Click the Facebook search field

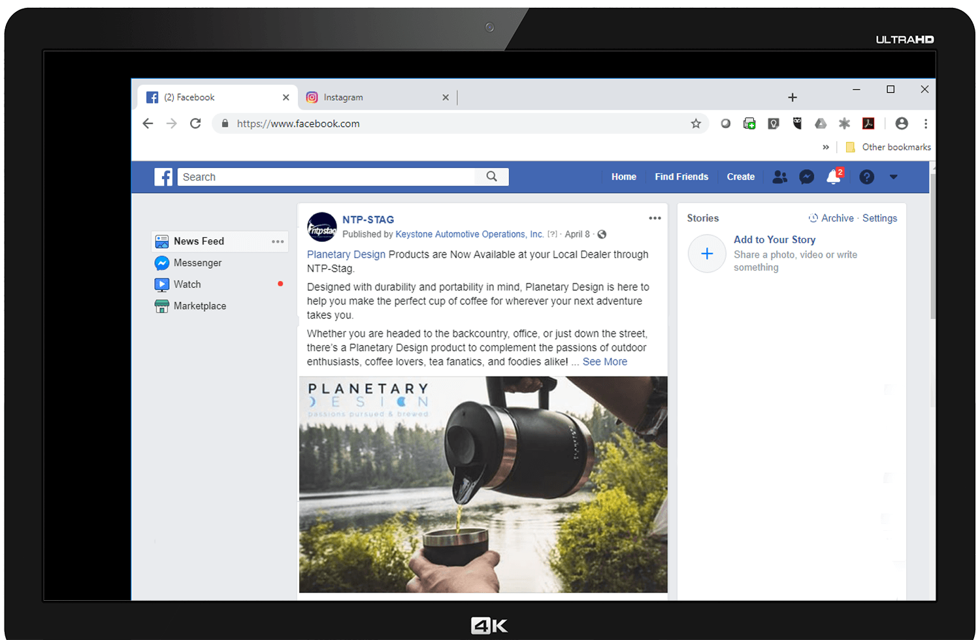(326, 177)
